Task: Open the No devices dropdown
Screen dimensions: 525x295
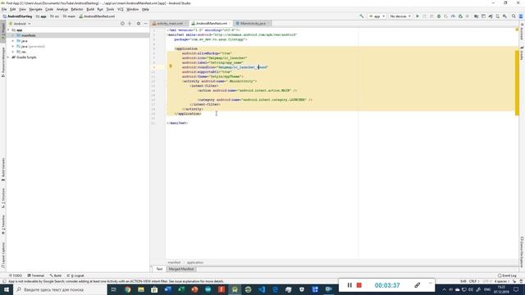Action: point(400,16)
